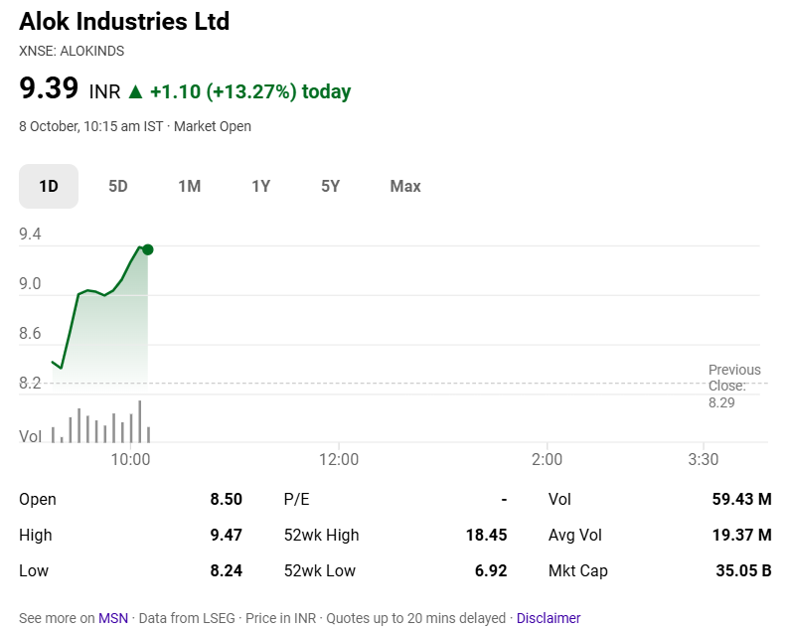Click the 52wk Low label
Viewport: 788px width, 631px height.
(320, 570)
